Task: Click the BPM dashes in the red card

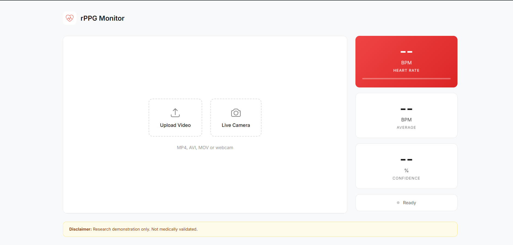Action: pos(406,52)
